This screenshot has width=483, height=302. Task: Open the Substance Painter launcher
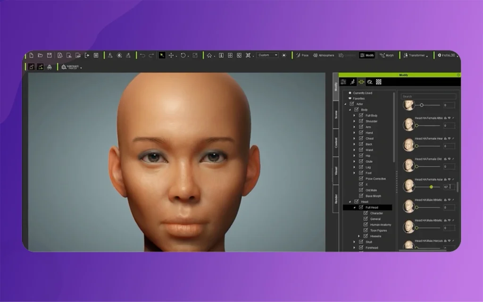click(x=71, y=67)
